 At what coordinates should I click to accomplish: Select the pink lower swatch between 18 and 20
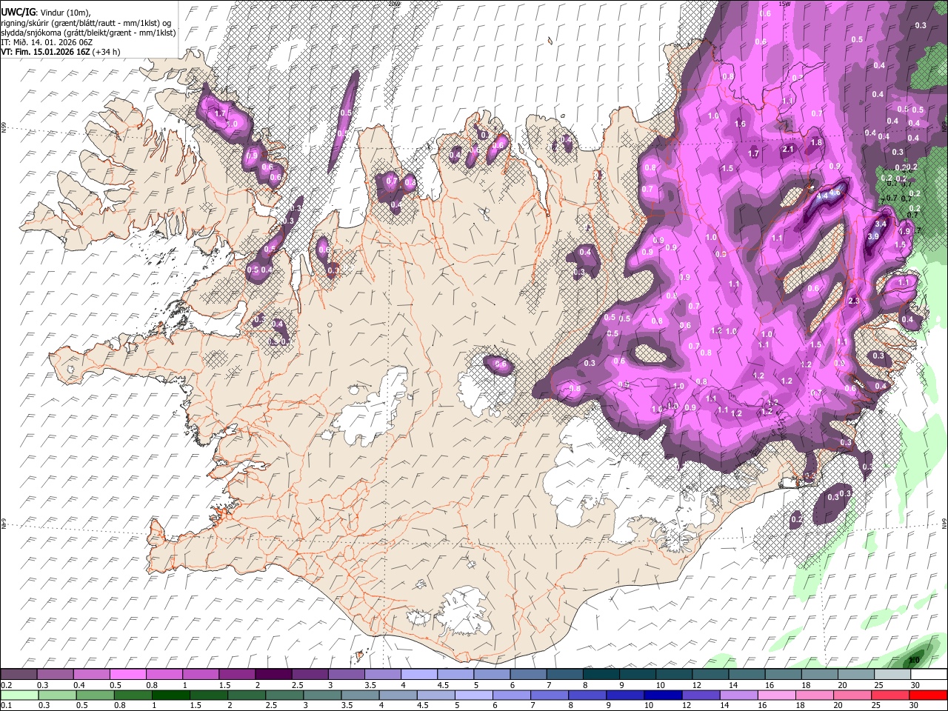pos(815,695)
